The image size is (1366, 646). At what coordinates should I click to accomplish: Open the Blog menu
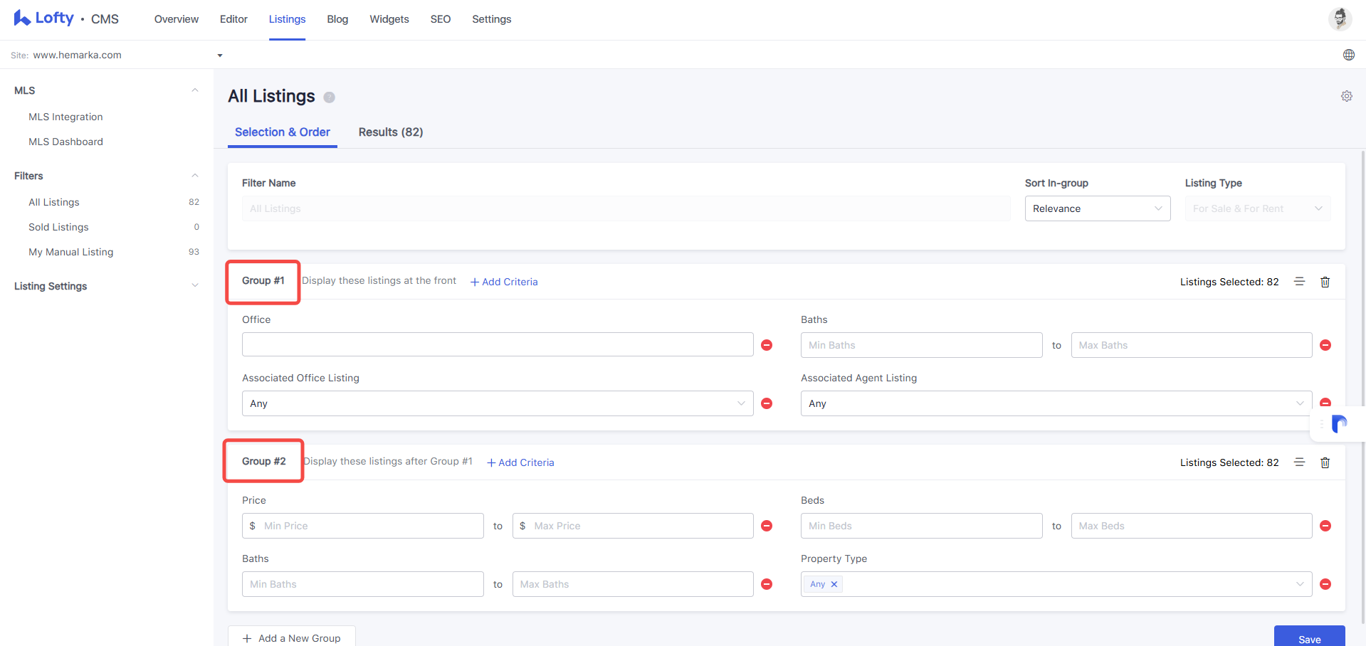337,19
